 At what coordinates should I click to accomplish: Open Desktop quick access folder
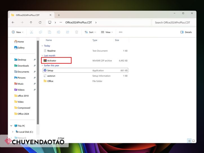pyautogui.click(x=20, y=60)
